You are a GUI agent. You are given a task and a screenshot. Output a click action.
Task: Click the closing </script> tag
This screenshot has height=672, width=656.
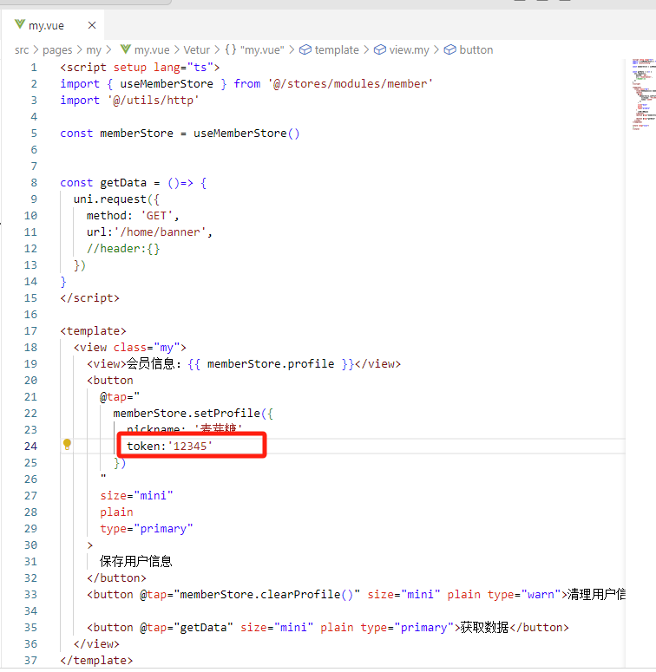[x=89, y=298]
